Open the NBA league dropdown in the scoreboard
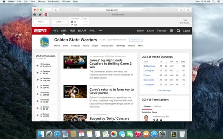Viewport: 223px width, 139px height. (x=41, y=22)
